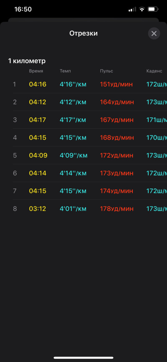
Task: Tap the Отрезки sheet title
Action: point(83,33)
